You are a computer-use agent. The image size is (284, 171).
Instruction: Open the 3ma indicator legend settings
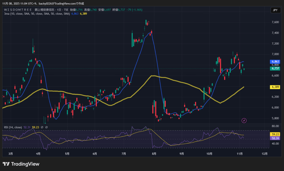(x=36, y=14)
